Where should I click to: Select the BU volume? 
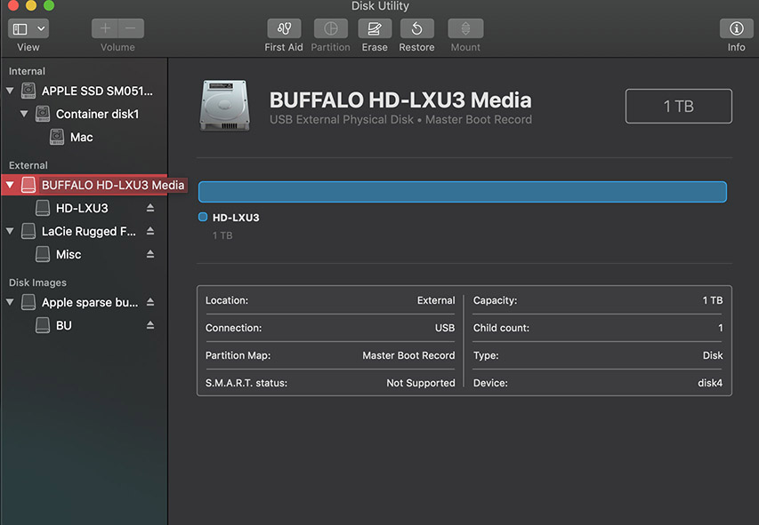(64, 326)
